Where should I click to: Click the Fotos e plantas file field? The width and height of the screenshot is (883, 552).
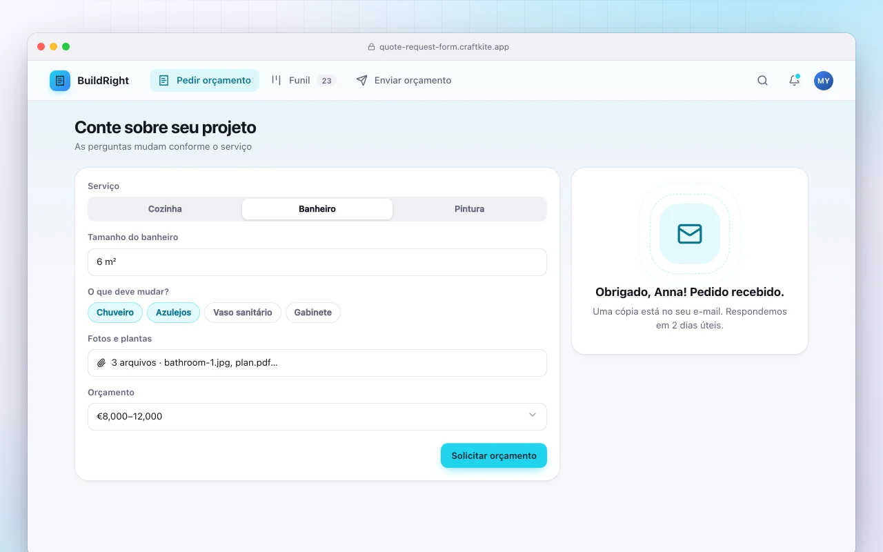(x=317, y=363)
